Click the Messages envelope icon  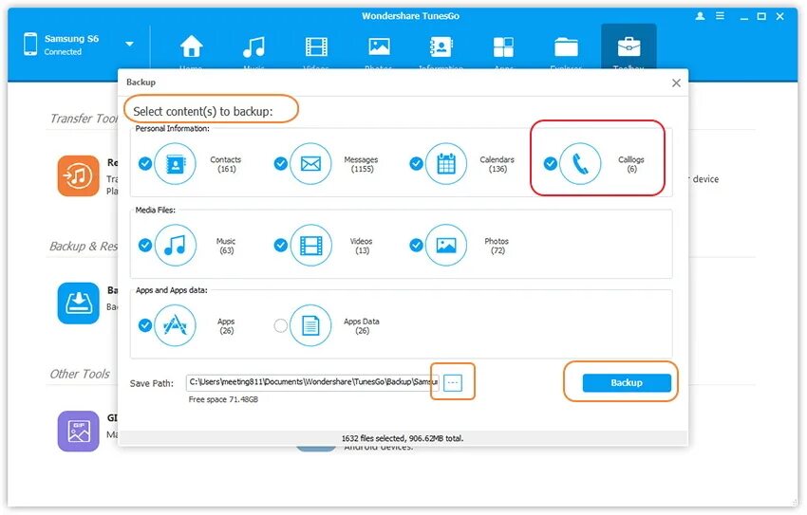click(x=310, y=164)
